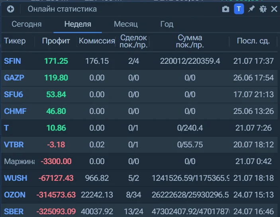Click SFIN deals count 2/4
The image size is (280, 217).
click(x=133, y=61)
